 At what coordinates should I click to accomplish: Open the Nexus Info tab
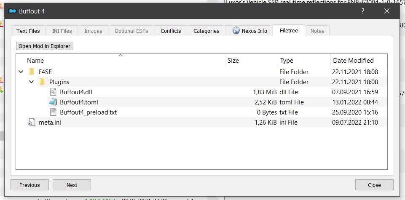tap(249, 31)
